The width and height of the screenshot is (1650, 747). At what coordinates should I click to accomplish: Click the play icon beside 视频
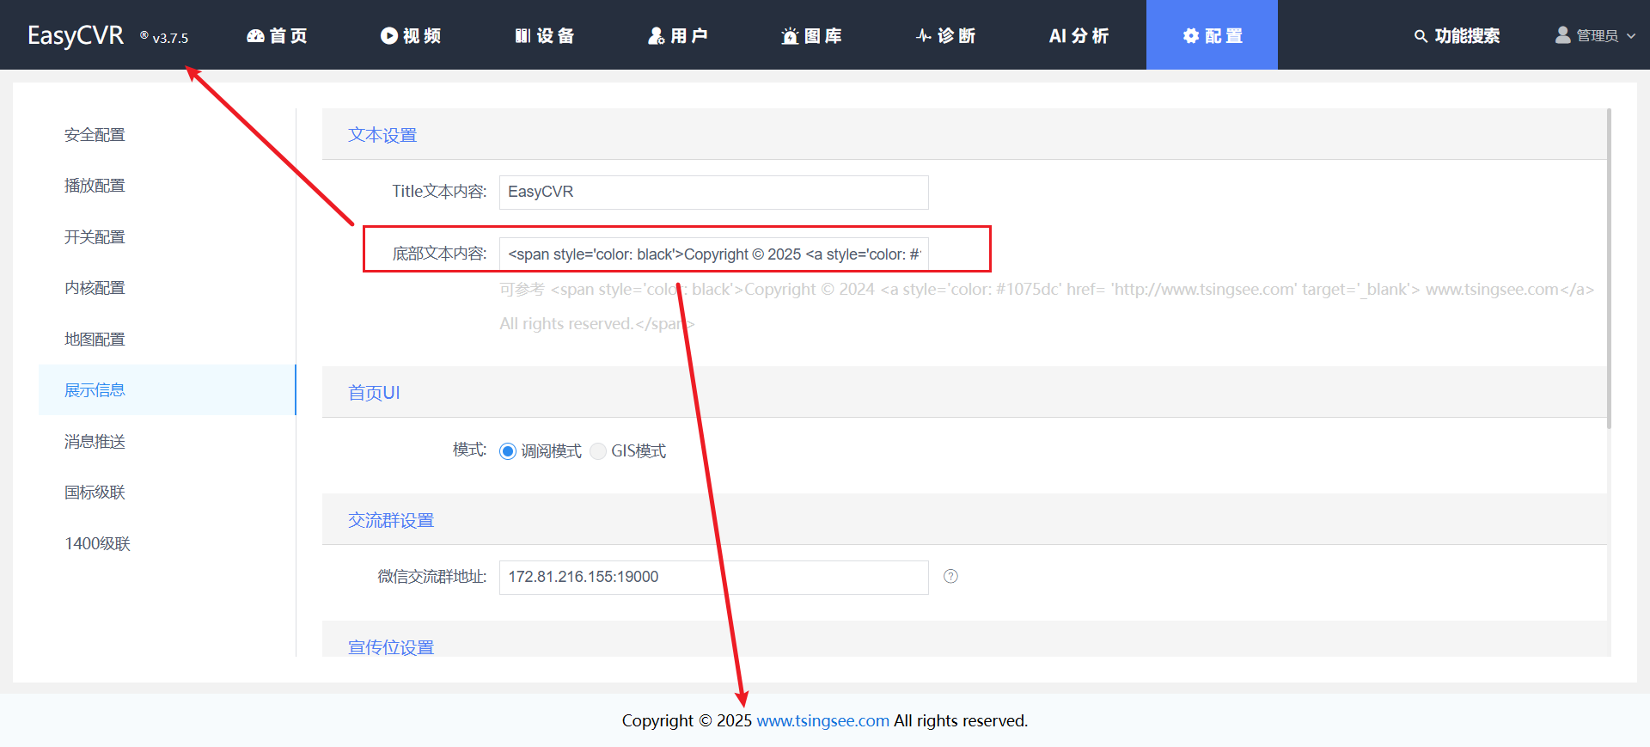click(x=388, y=35)
